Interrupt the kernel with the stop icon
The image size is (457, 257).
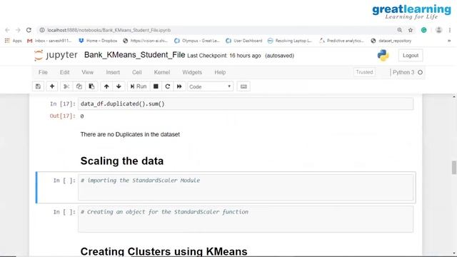(x=156, y=86)
